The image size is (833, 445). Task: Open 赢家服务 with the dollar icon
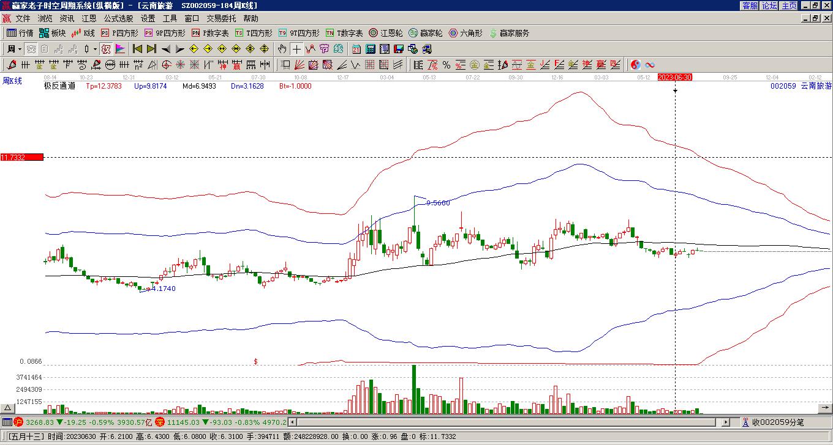[x=509, y=33]
